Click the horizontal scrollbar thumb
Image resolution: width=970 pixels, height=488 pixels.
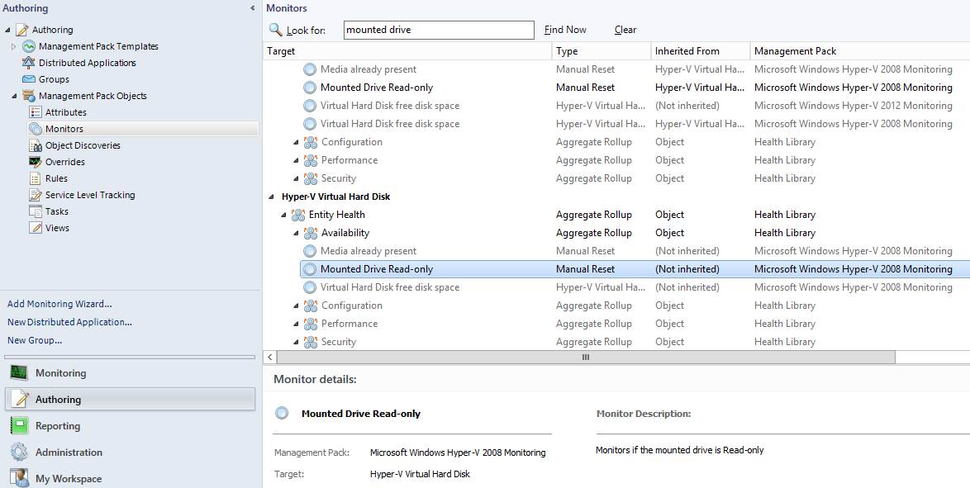coord(586,357)
